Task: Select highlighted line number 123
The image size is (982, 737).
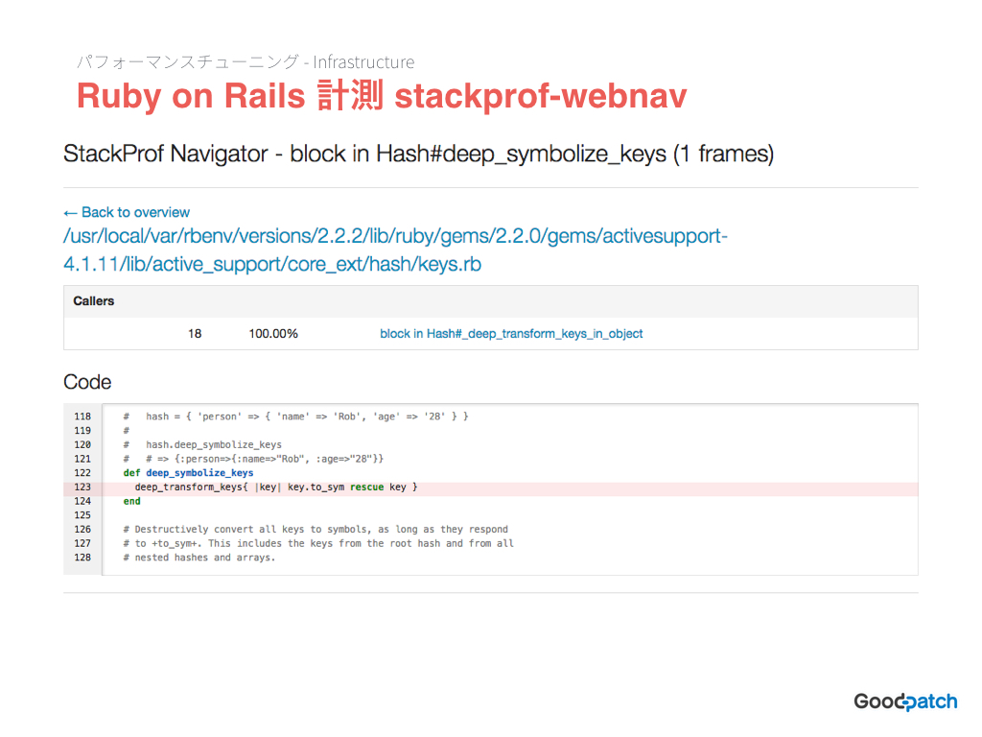Action: point(82,487)
